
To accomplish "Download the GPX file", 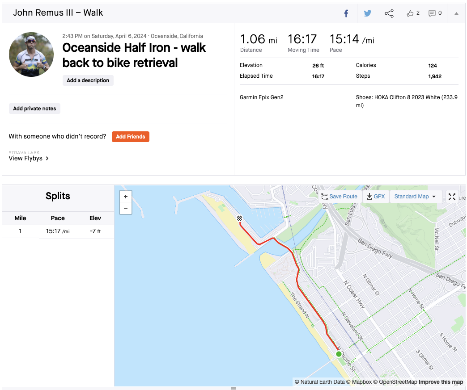I will [376, 197].
